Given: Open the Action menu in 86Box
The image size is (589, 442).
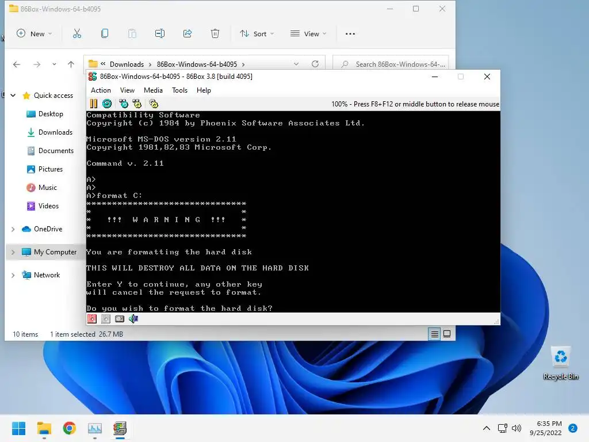Looking at the screenshot, I should tap(101, 90).
